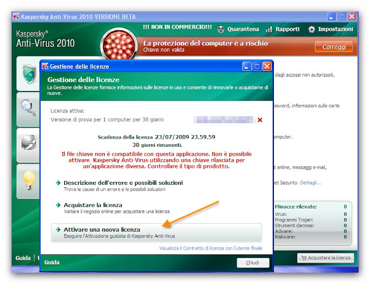370x284 pixels.
Task: Choose Acquistare la licenza in license dialog
Action: click(92, 205)
